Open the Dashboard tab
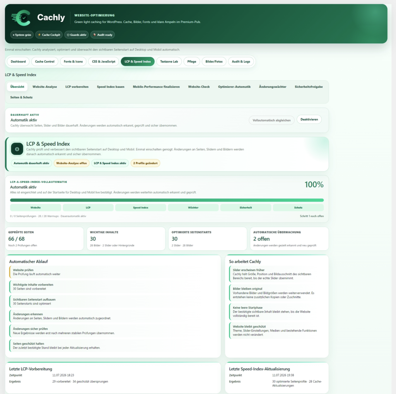Image resolution: width=396 pixels, height=394 pixels. 18,62
